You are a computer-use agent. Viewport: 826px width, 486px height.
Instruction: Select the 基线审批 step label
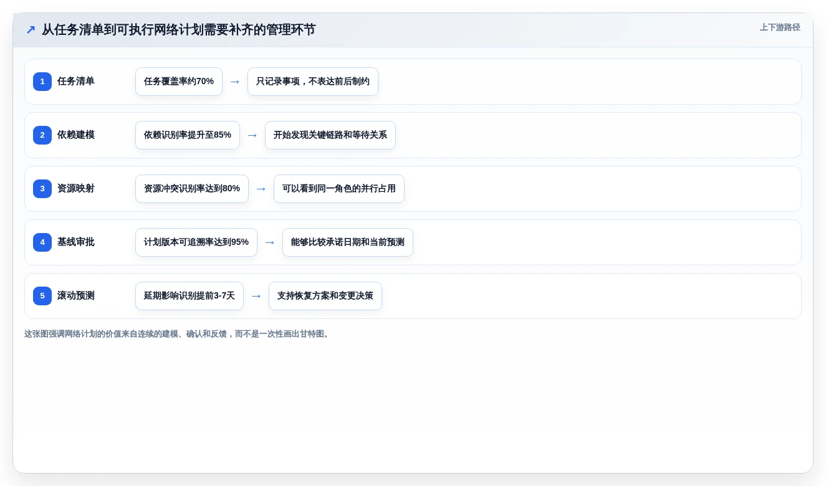pyautogui.click(x=76, y=242)
